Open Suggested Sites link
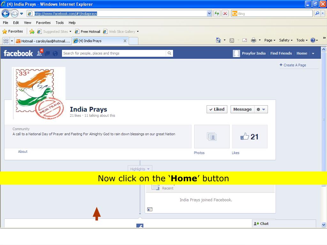This screenshot has height=245, width=327. click(54, 32)
